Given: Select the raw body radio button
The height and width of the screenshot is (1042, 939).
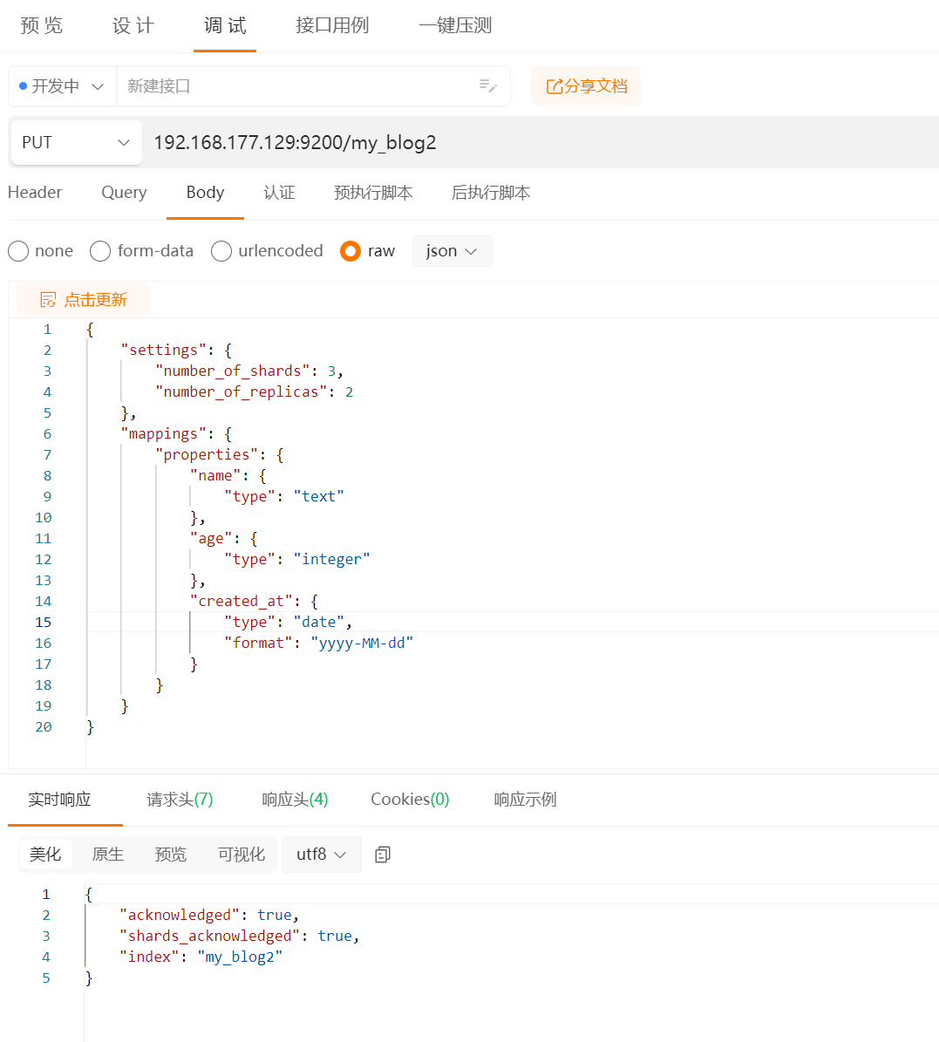Looking at the screenshot, I should click(350, 251).
